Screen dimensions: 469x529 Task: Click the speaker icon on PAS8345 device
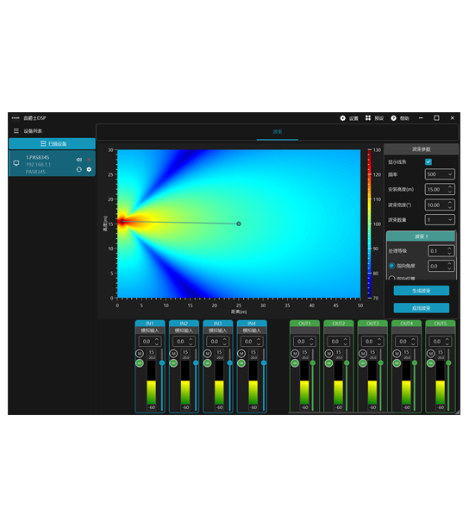[x=78, y=160]
